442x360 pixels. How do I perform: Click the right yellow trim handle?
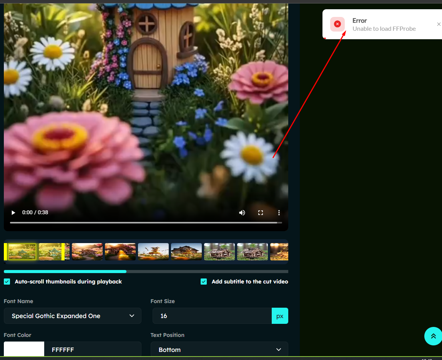point(63,252)
